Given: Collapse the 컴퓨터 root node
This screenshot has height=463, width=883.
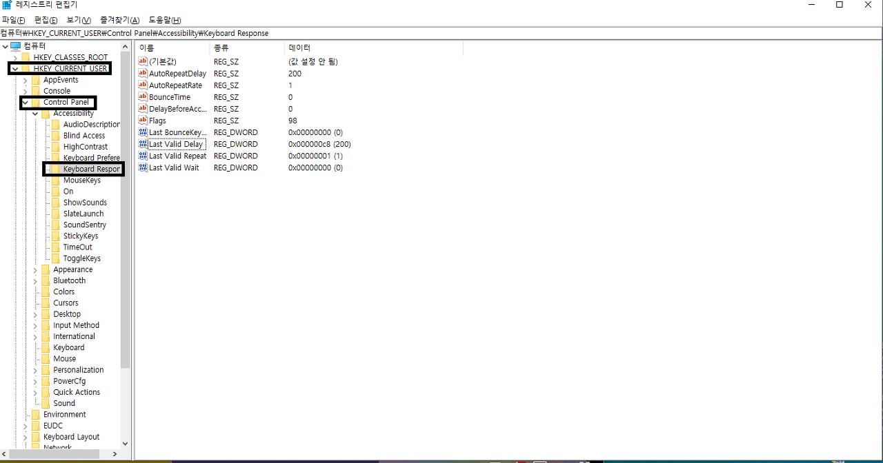Looking at the screenshot, I should point(6,46).
